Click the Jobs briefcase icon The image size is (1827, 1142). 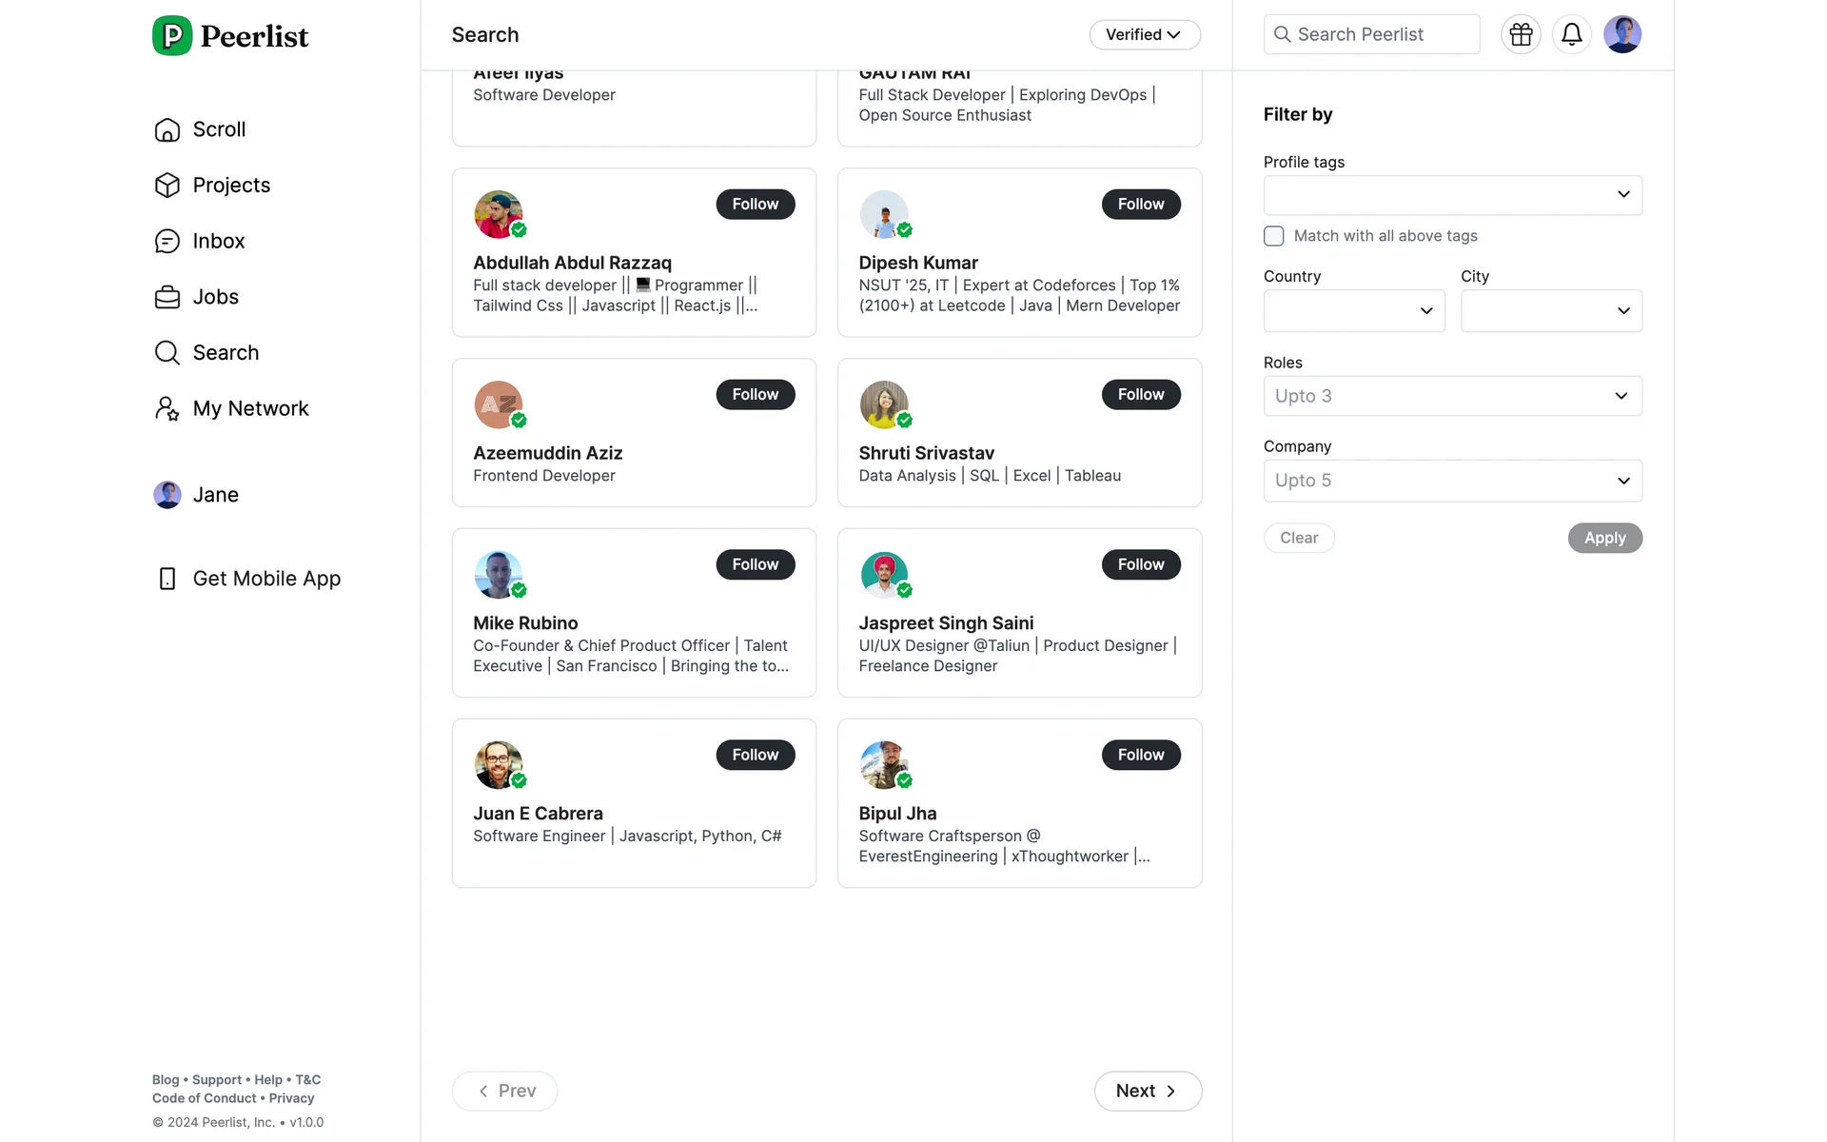(167, 298)
